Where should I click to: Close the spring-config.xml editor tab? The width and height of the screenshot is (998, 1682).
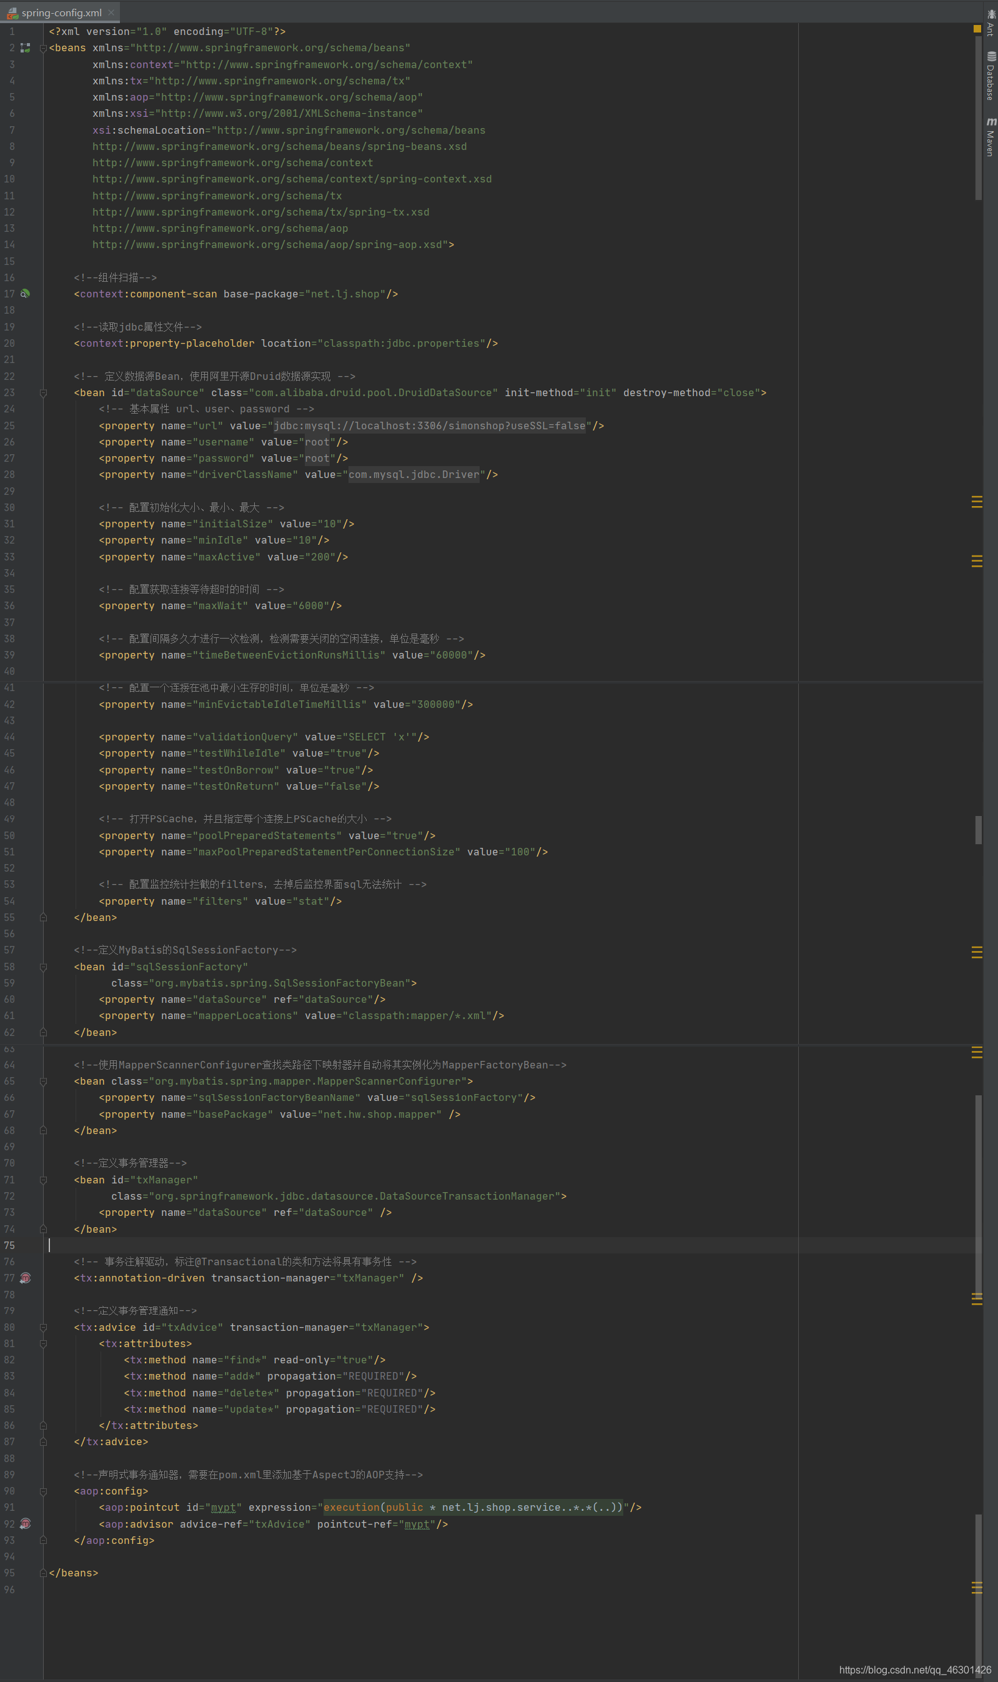click(x=111, y=12)
